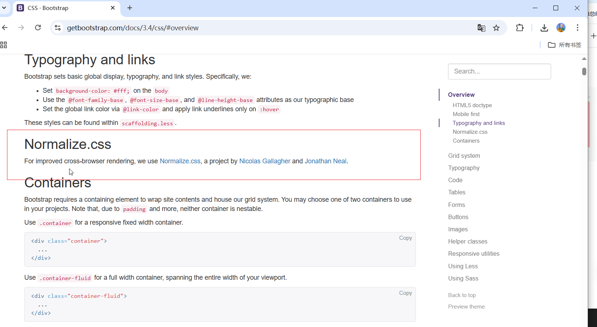Open Helper classes in the sidebar
This screenshot has width=597, height=327.
[468, 242]
